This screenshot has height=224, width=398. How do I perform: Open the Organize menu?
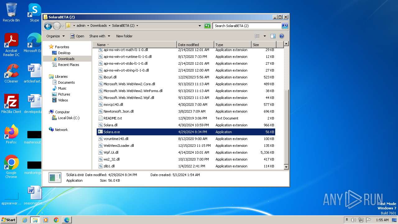[x=55, y=36]
